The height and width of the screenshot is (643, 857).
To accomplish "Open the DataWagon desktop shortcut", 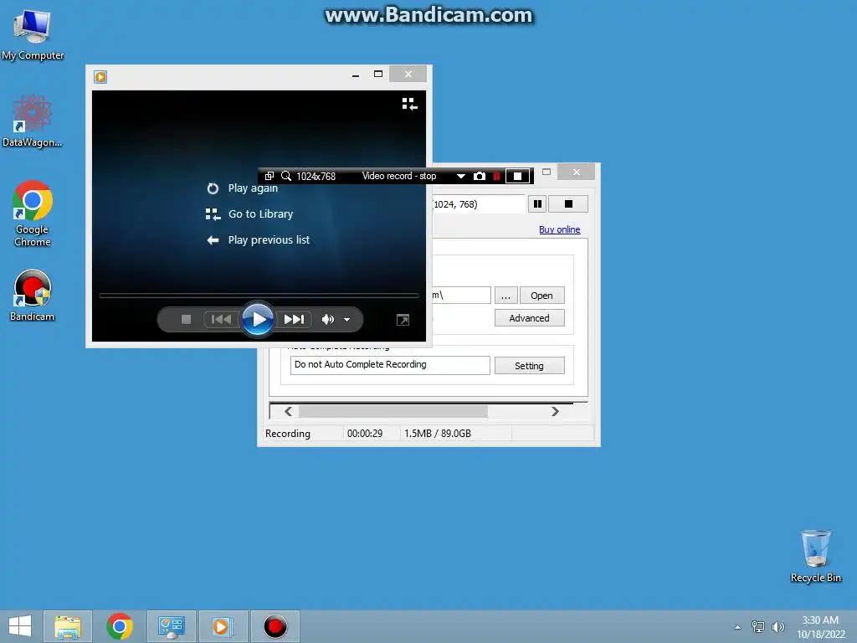I will [33, 121].
